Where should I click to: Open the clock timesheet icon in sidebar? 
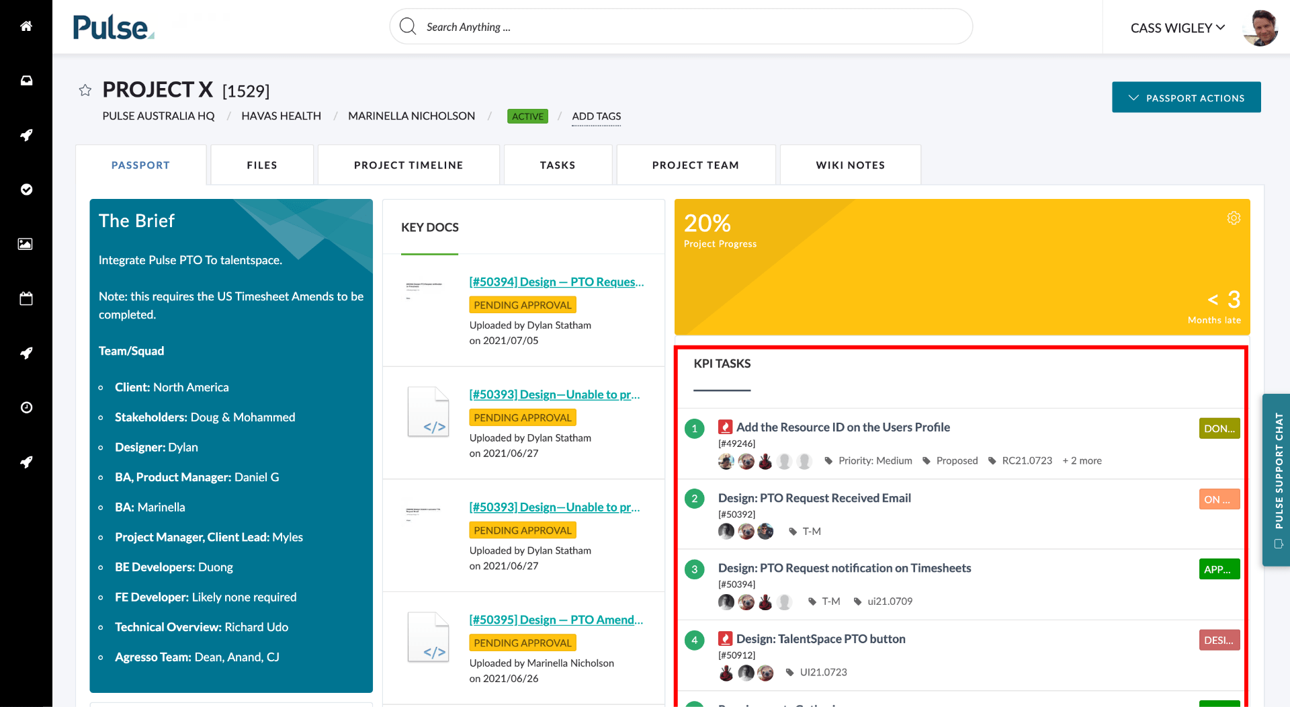click(26, 407)
